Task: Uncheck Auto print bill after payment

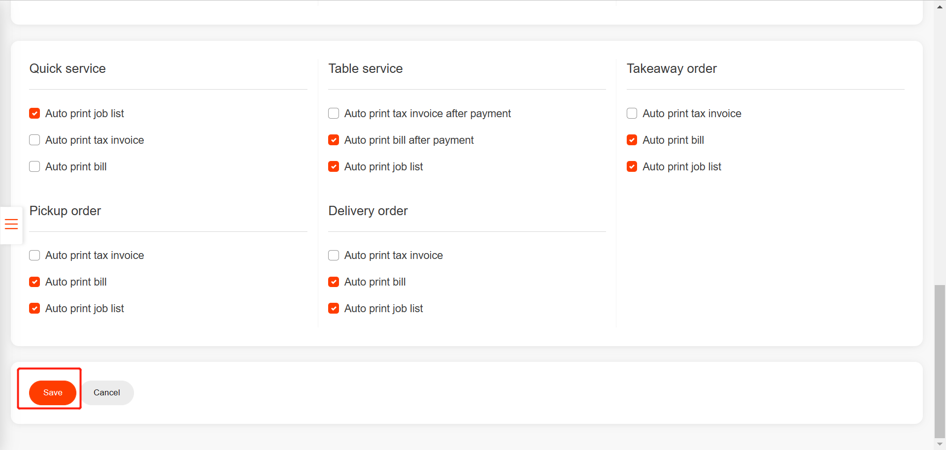Action: (x=334, y=140)
